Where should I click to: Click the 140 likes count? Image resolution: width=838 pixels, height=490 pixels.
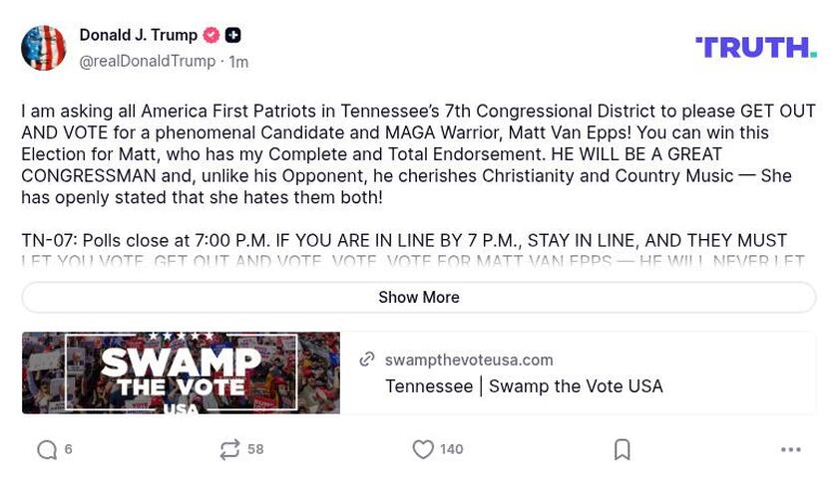coord(452,450)
